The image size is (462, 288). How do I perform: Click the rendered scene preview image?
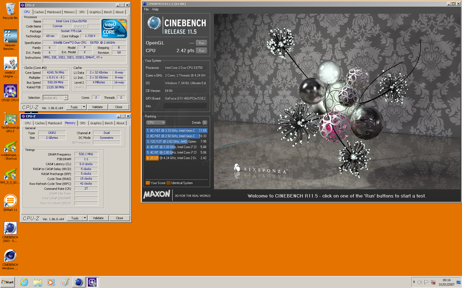pyautogui.click(x=337, y=101)
